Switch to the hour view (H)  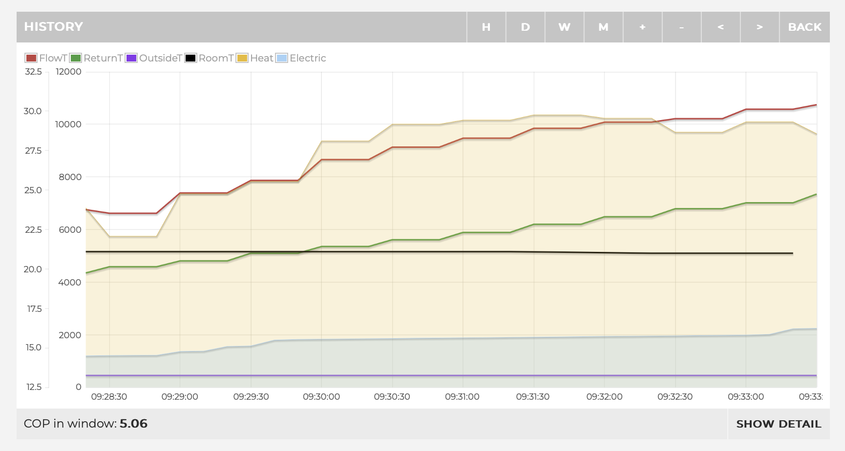tap(486, 27)
